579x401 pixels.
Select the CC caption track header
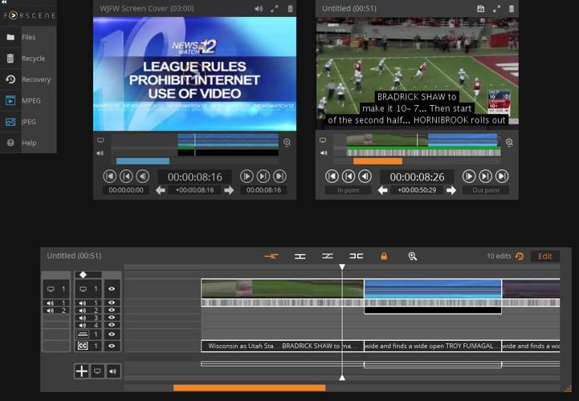[x=88, y=346]
